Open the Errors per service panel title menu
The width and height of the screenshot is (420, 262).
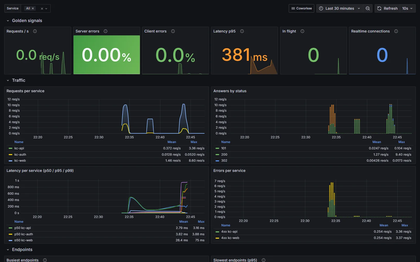point(229,171)
